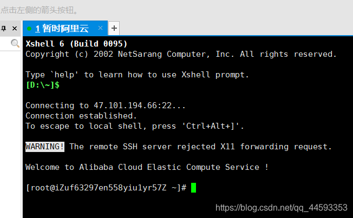Image resolution: width=353 pixels, height=218 pixels.
Task: Click the Welcome to Alibaba Cloud line
Action: pos(147,167)
